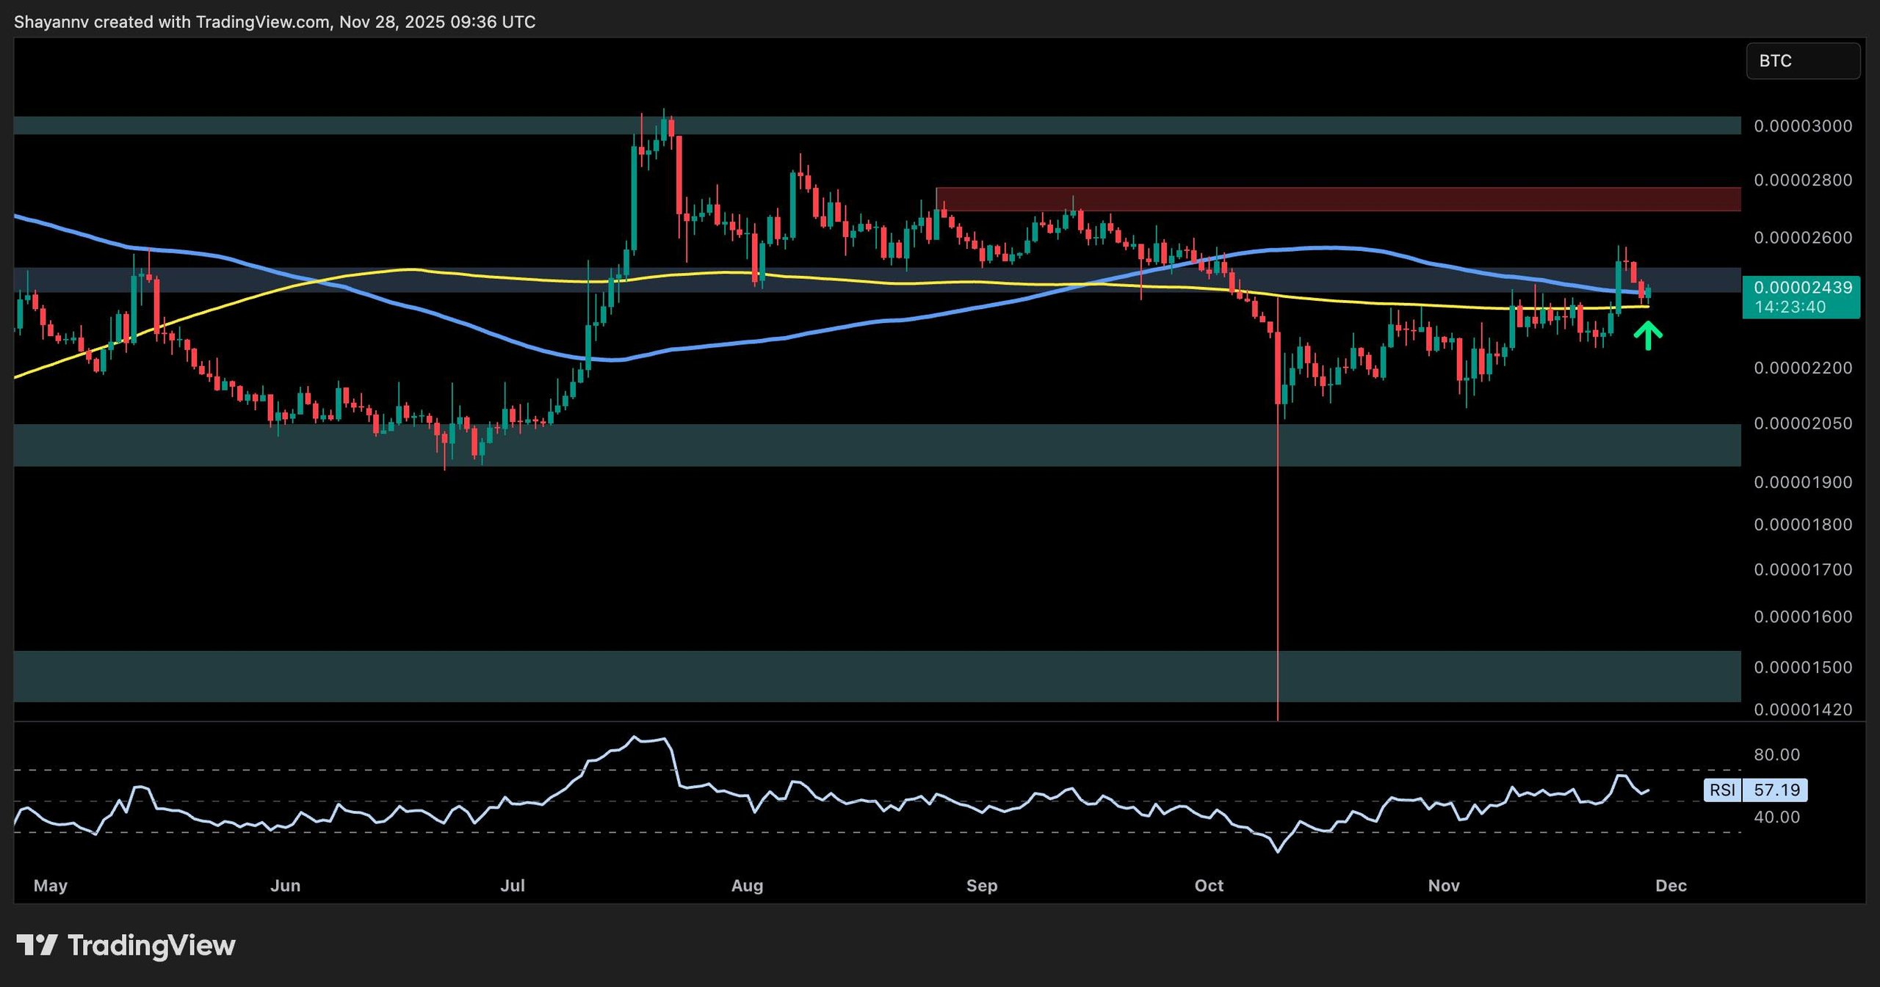
Task: Click the Dec label on time axis
Action: point(1671,886)
